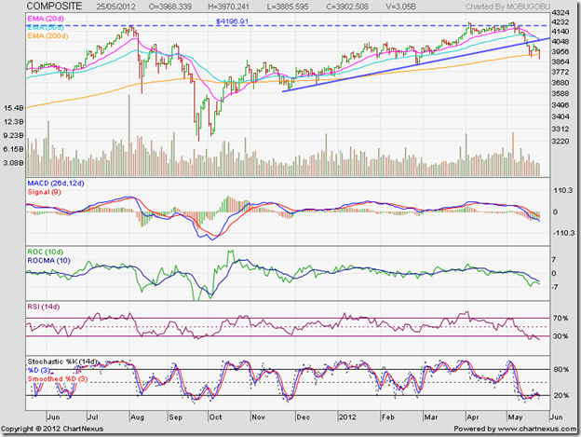
Task: Click the close value C=3902.508
Action: tap(347, 7)
